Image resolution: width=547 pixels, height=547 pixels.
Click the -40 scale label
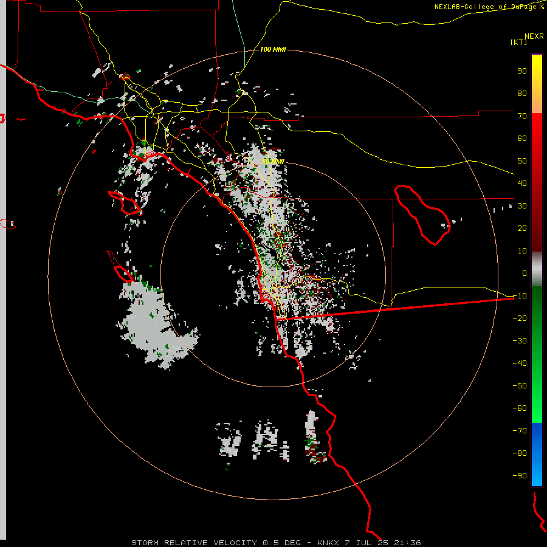pos(520,363)
